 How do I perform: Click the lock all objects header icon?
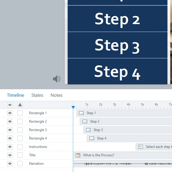[20, 105]
